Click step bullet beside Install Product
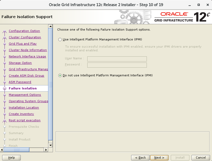 5,139
